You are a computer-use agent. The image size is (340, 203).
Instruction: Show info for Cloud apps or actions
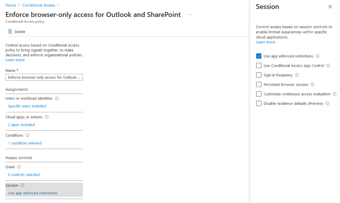pyautogui.click(x=46, y=117)
